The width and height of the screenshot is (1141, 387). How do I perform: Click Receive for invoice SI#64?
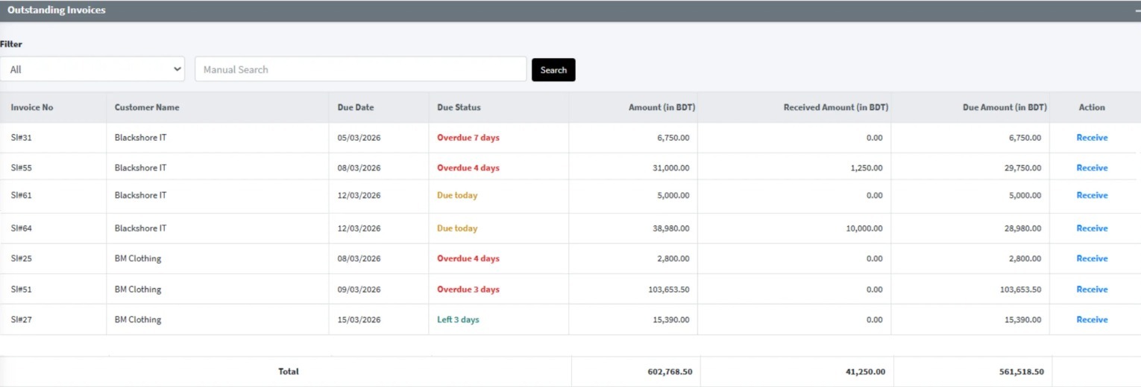coord(1092,228)
